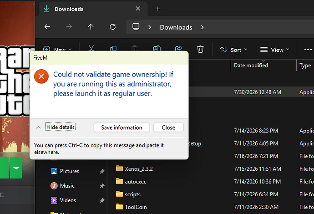314x214 pixels.
Task: Collapse details with the chevron in FiveM dialog
Action: tap(38, 127)
